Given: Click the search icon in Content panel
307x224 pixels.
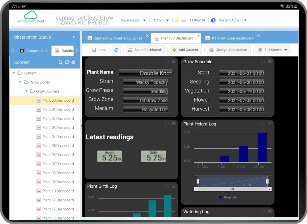Looking at the screenshot, I should point(61,62).
